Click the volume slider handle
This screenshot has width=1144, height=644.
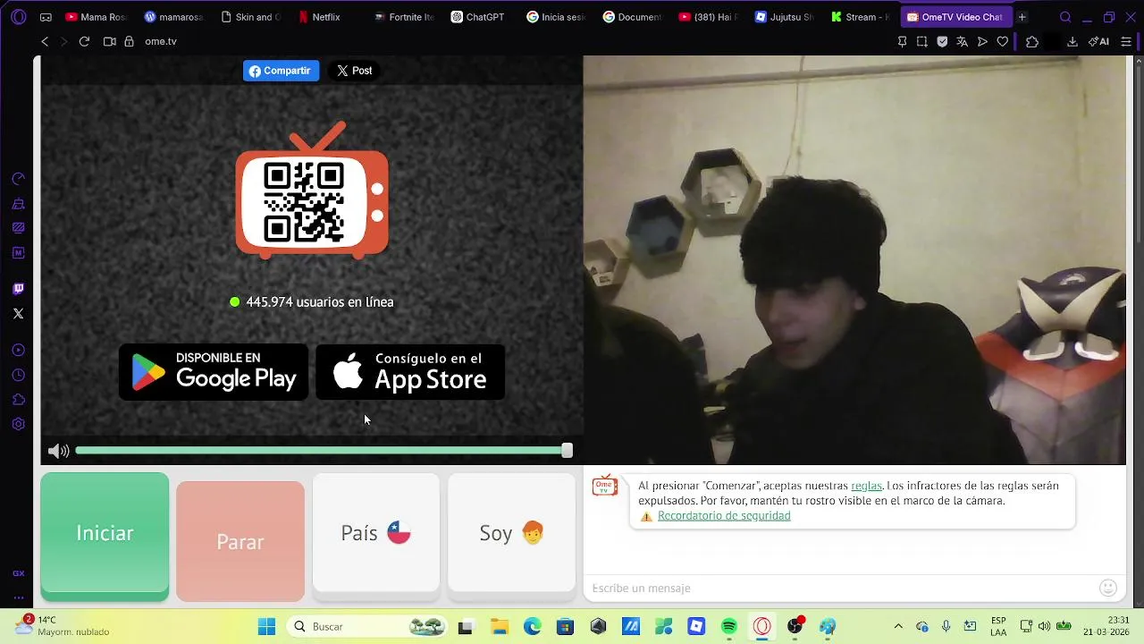coord(567,451)
